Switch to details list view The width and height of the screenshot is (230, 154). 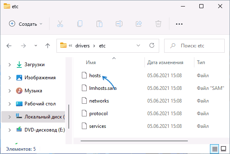coord(214,149)
